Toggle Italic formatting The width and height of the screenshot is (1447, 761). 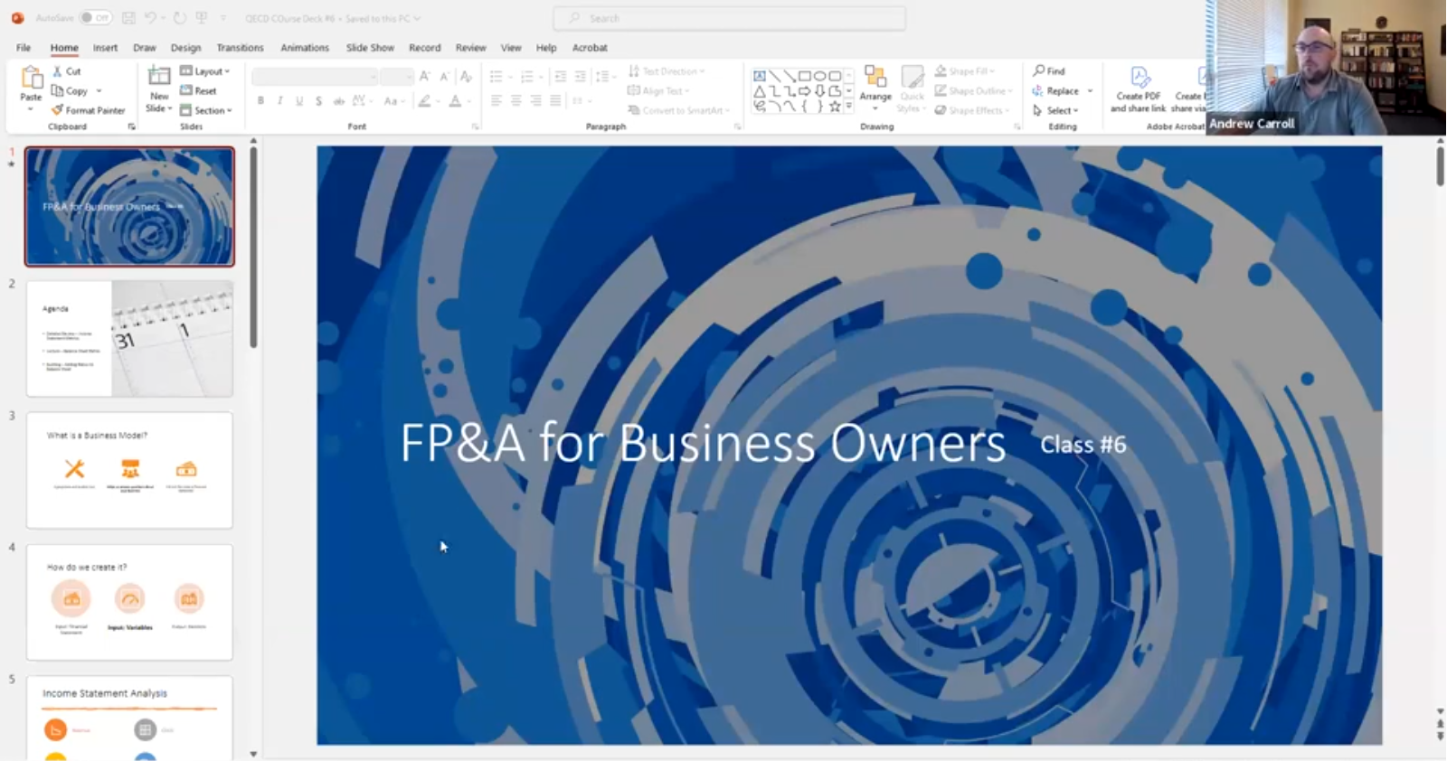(280, 101)
